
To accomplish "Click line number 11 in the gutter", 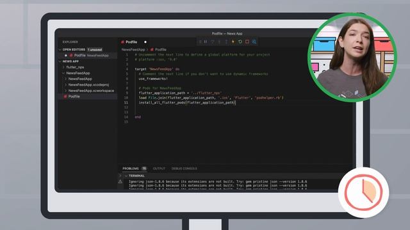I will [x=126, y=102].
